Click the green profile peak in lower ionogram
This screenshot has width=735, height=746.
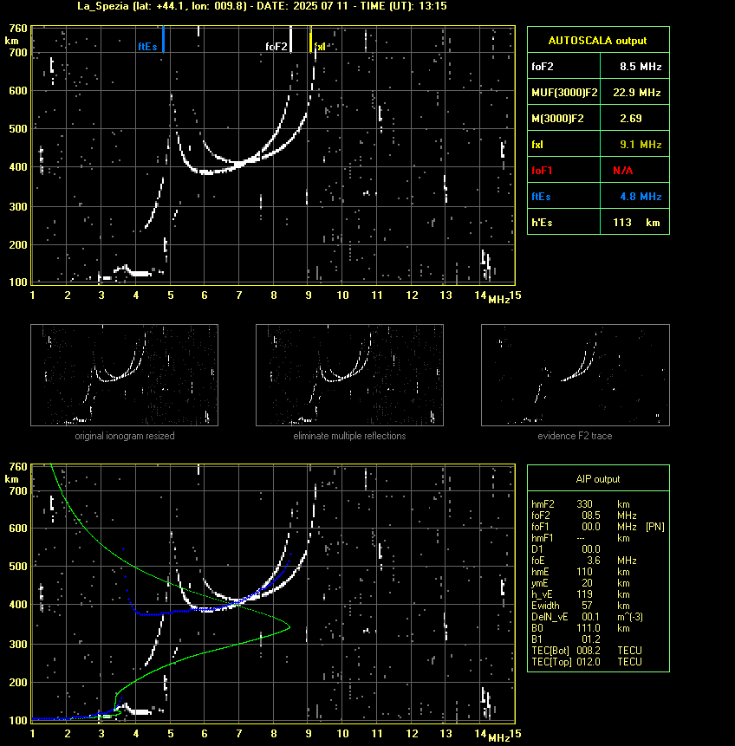point(289,627)
